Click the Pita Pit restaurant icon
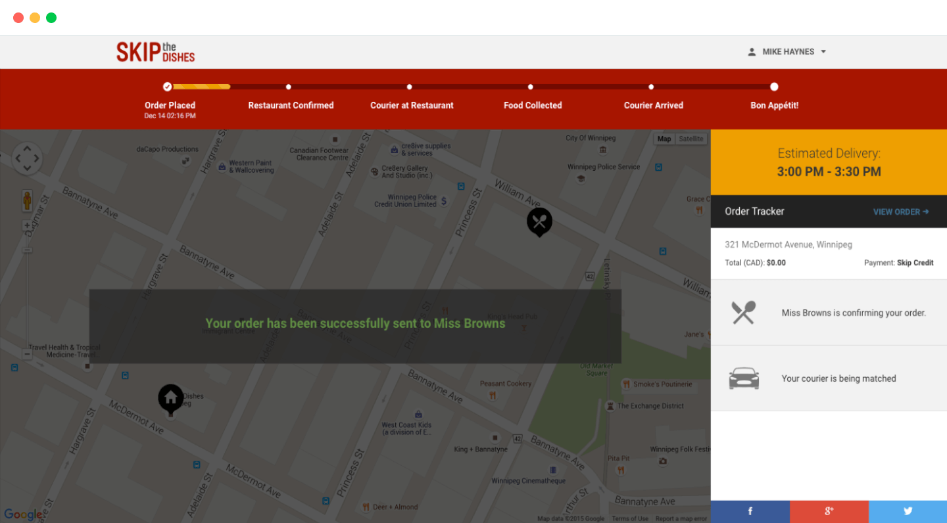The width and height of the screenshot is (947, 523). [x=620, y=470]
